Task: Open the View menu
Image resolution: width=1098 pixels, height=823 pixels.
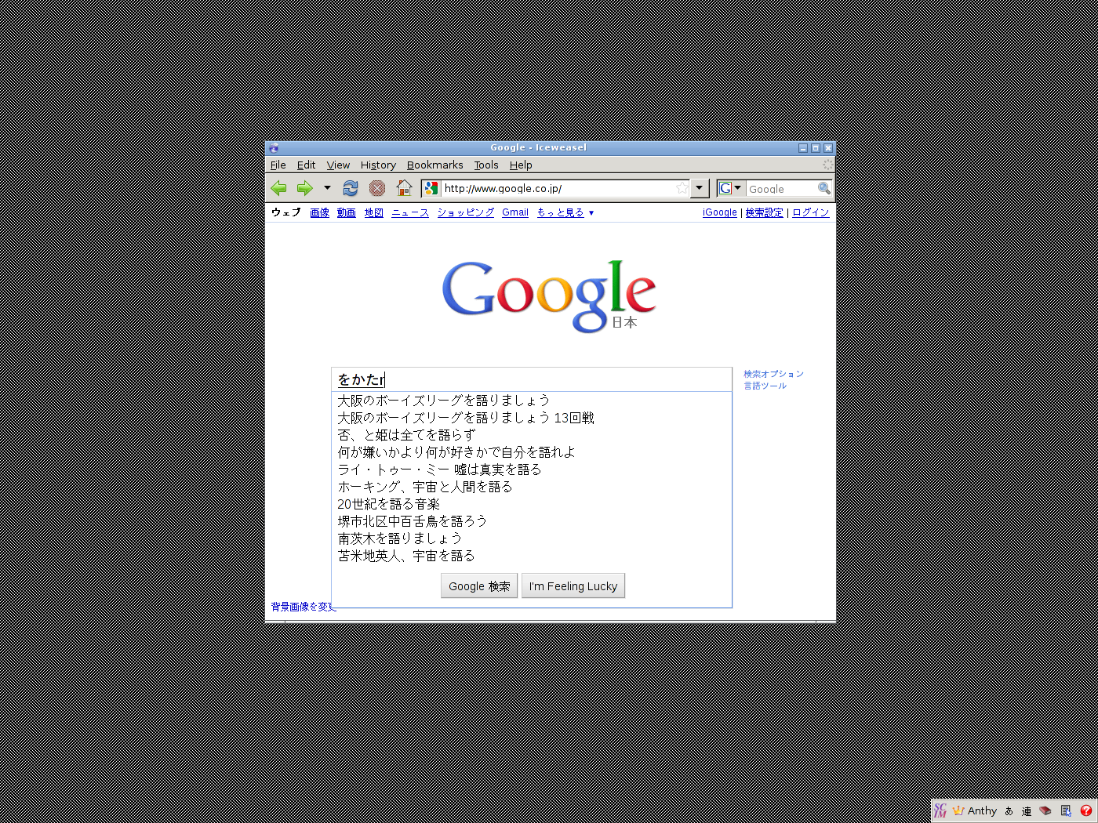Action: [338, 165]
